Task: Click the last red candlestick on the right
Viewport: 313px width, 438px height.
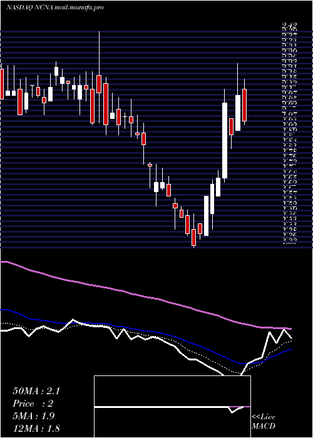Action: pyautogui.click(x=245, y=105)
